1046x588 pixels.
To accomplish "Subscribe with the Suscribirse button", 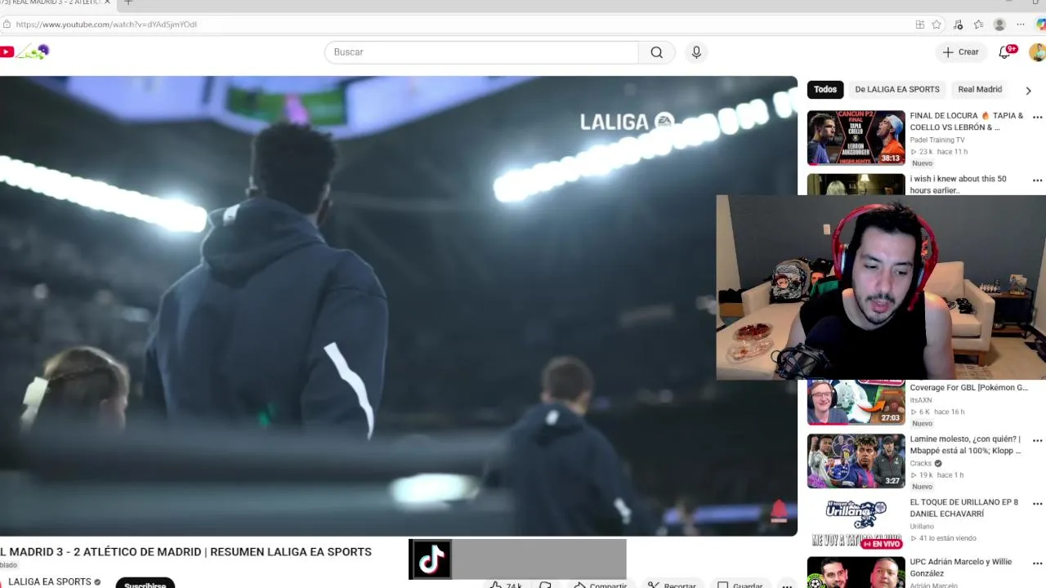I will [x=145, y=584].
